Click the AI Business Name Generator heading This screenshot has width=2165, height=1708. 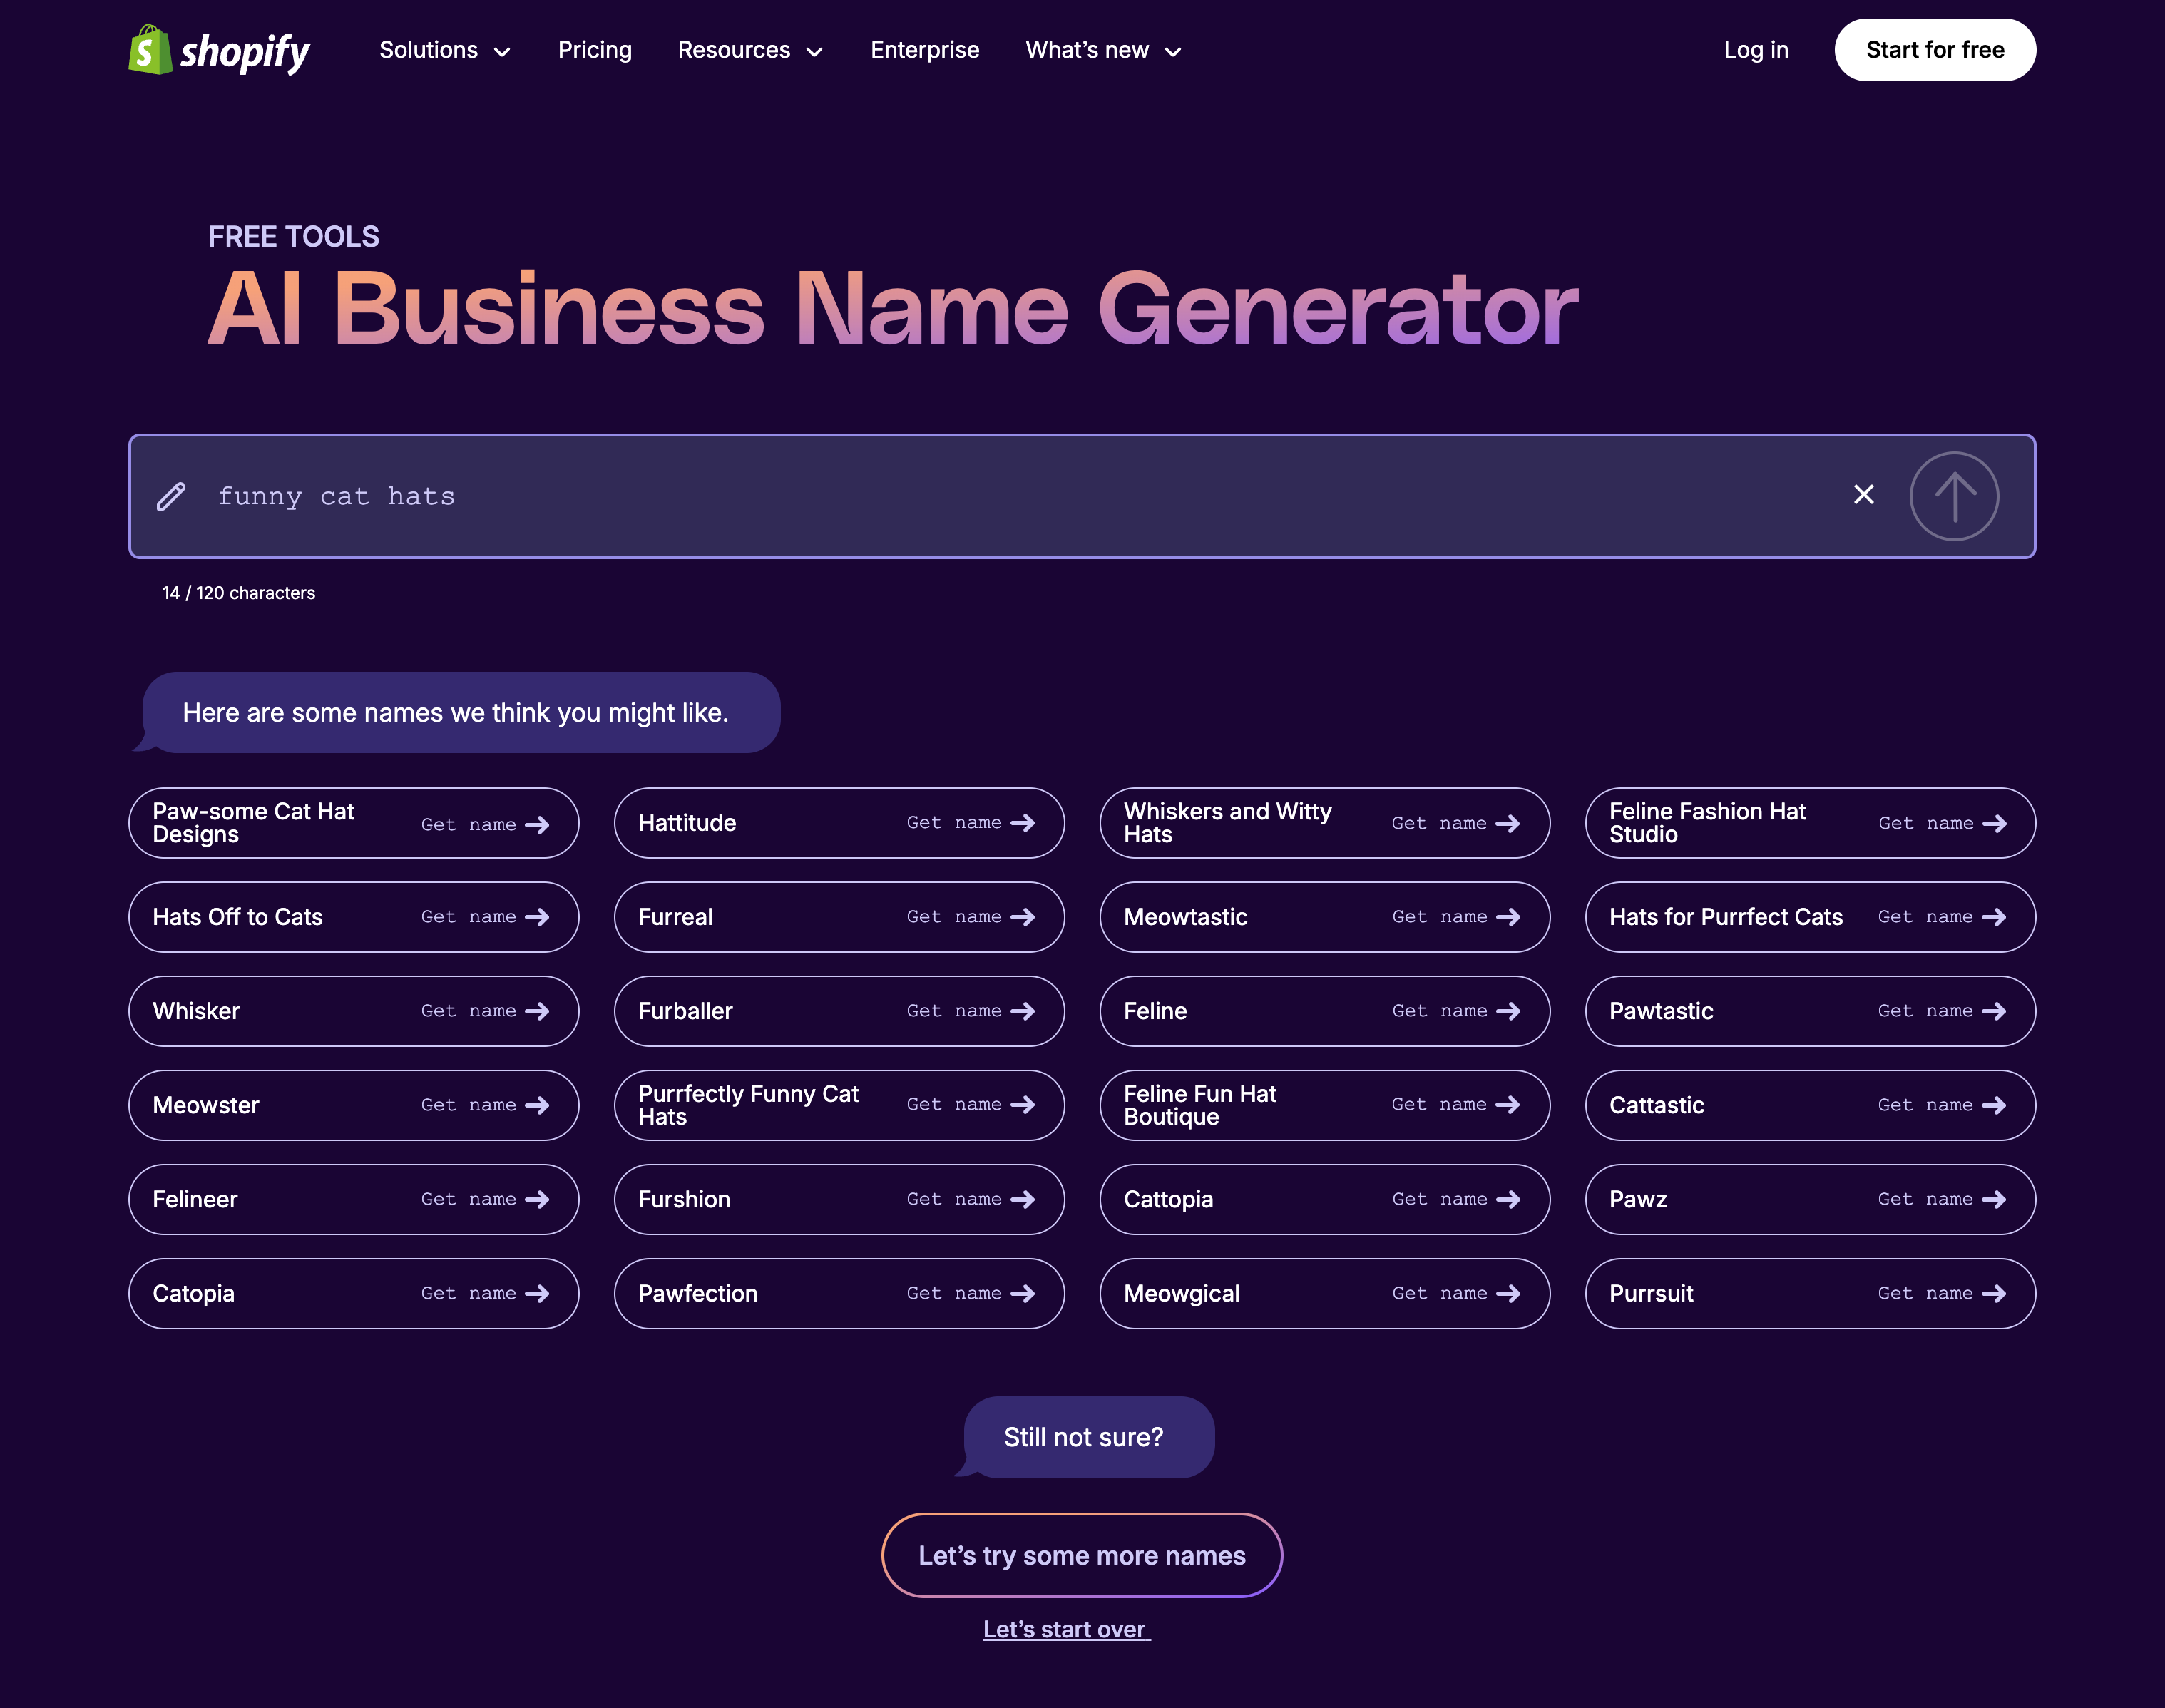point(893,309)
